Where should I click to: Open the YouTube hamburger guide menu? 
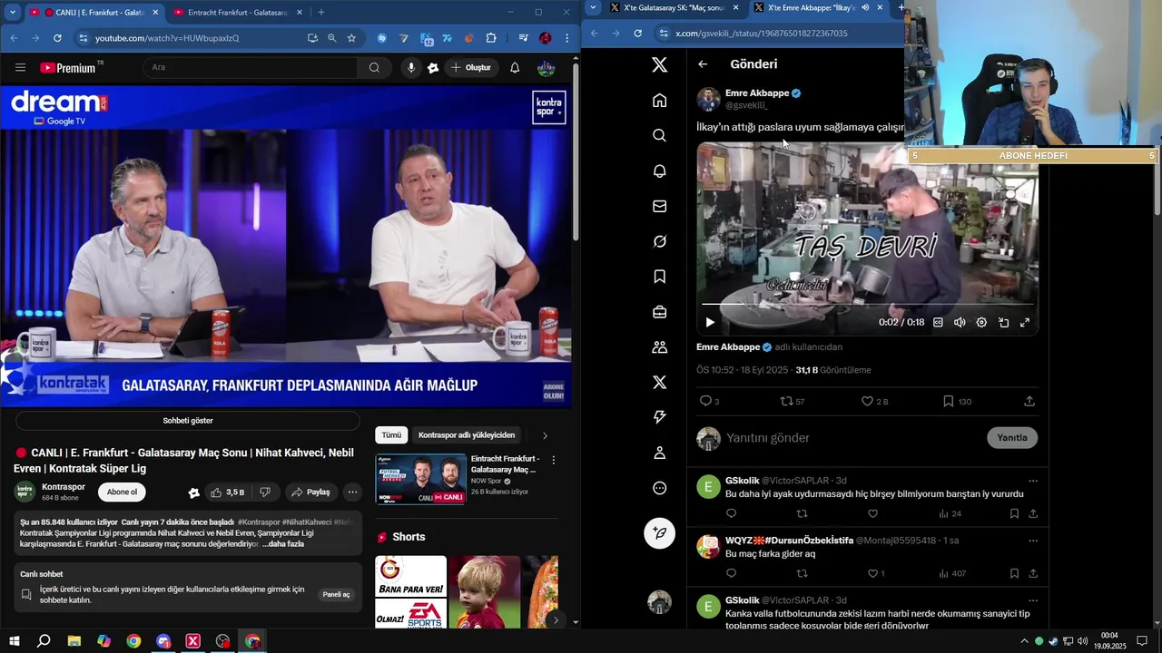click(x=20, y=67)
